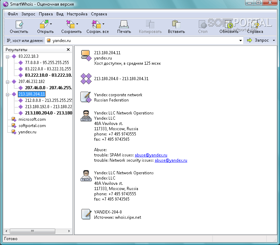Open dropdown arrow next to Сохранить
Screen dimensions: 280x245
click(x=77, y=24)
